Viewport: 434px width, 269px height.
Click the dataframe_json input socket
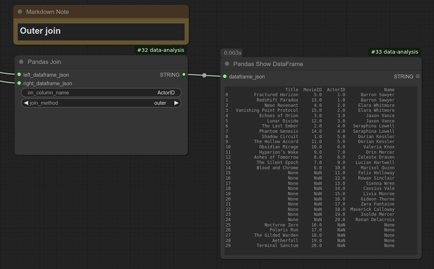pos(225,76)
